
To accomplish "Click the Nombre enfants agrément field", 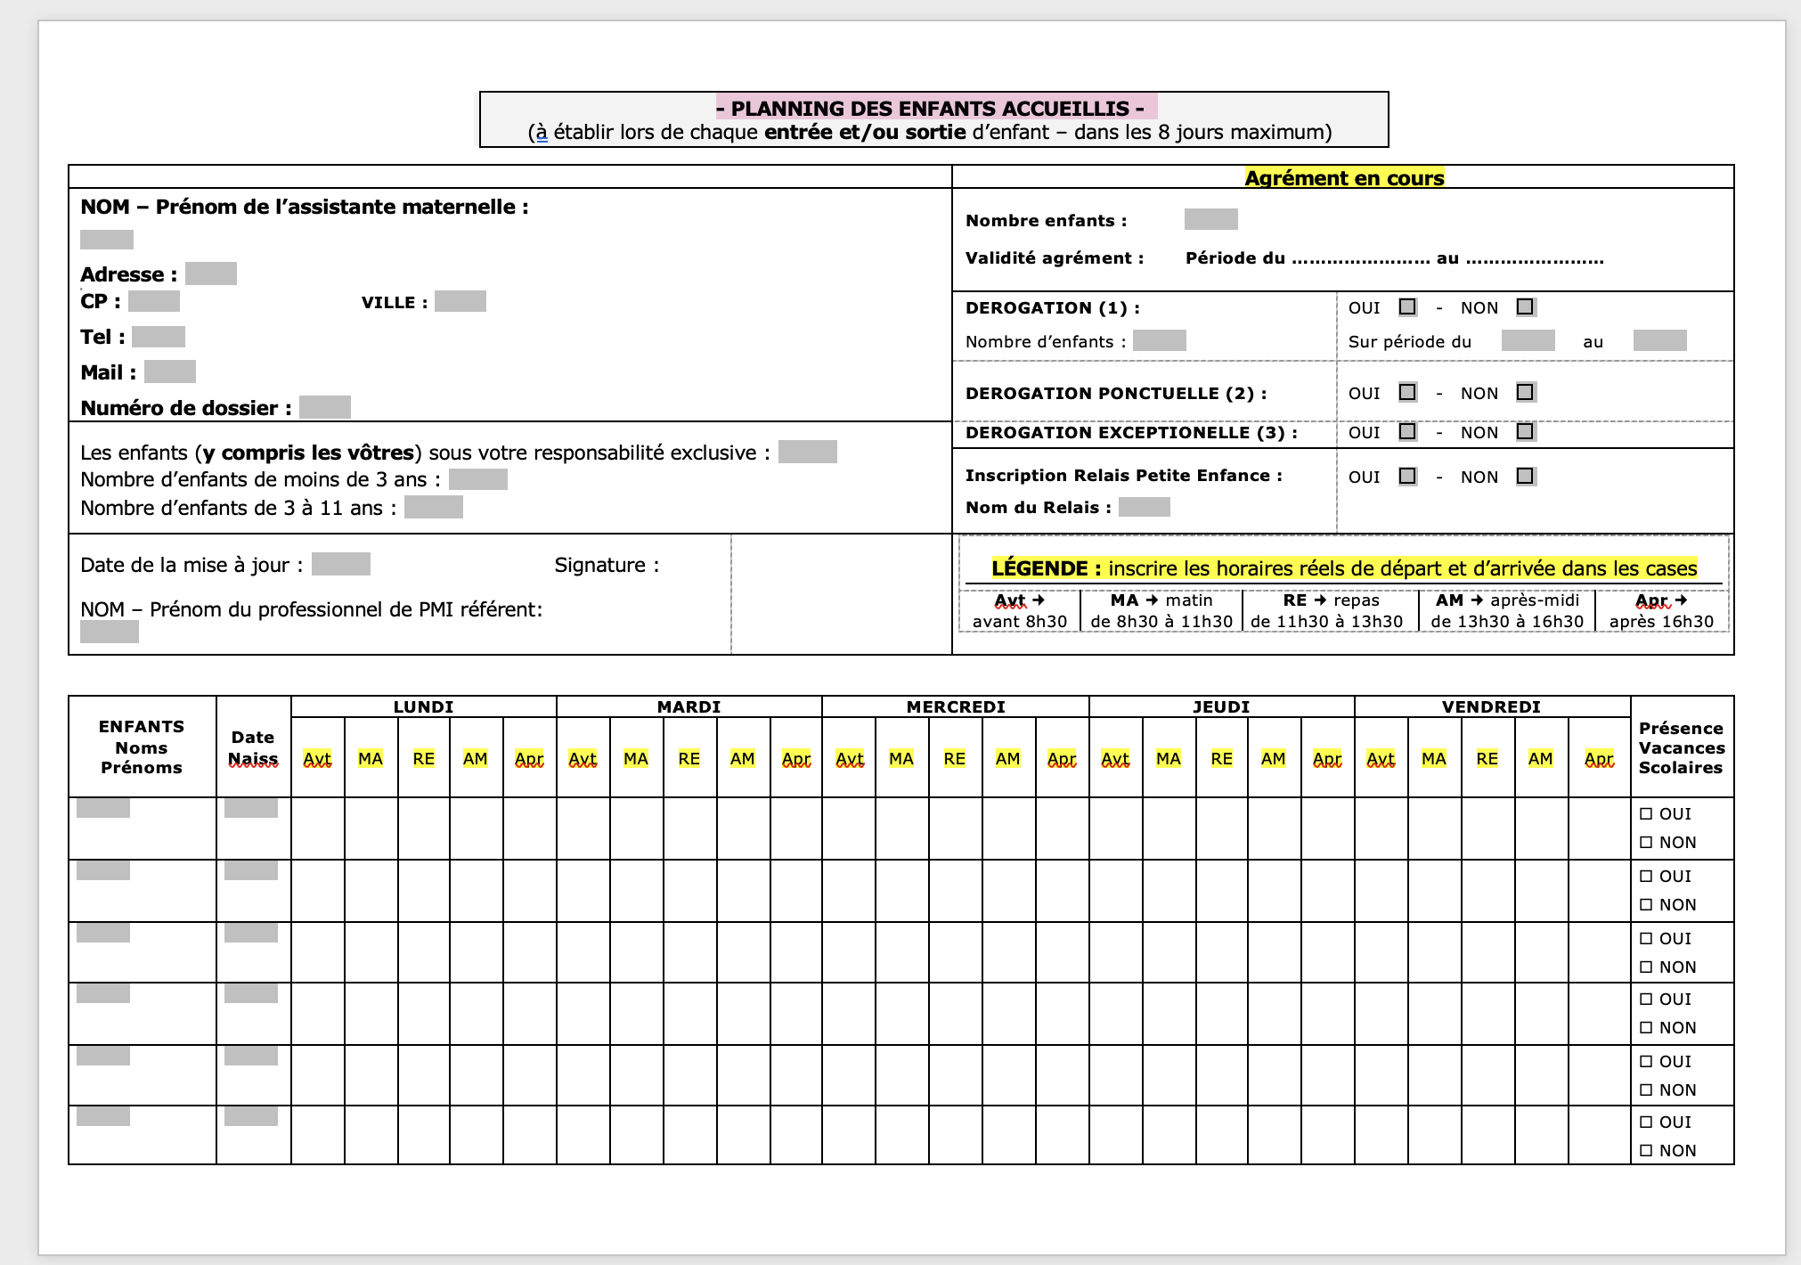I will 1211,219.
